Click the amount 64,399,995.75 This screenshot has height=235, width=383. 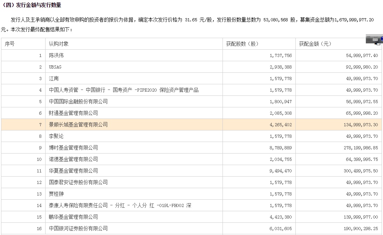coord(362,159)
